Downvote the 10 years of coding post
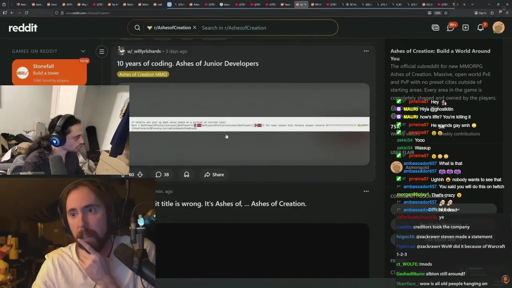Screen dimensions: 512x288 pyautogui.click(x=140, y=174)
